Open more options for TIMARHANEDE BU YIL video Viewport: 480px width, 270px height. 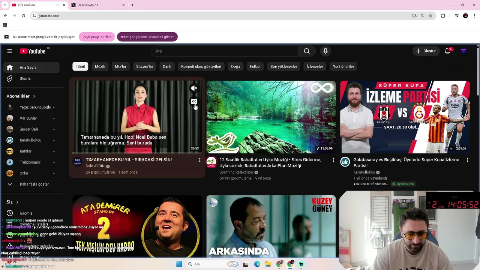199,160
